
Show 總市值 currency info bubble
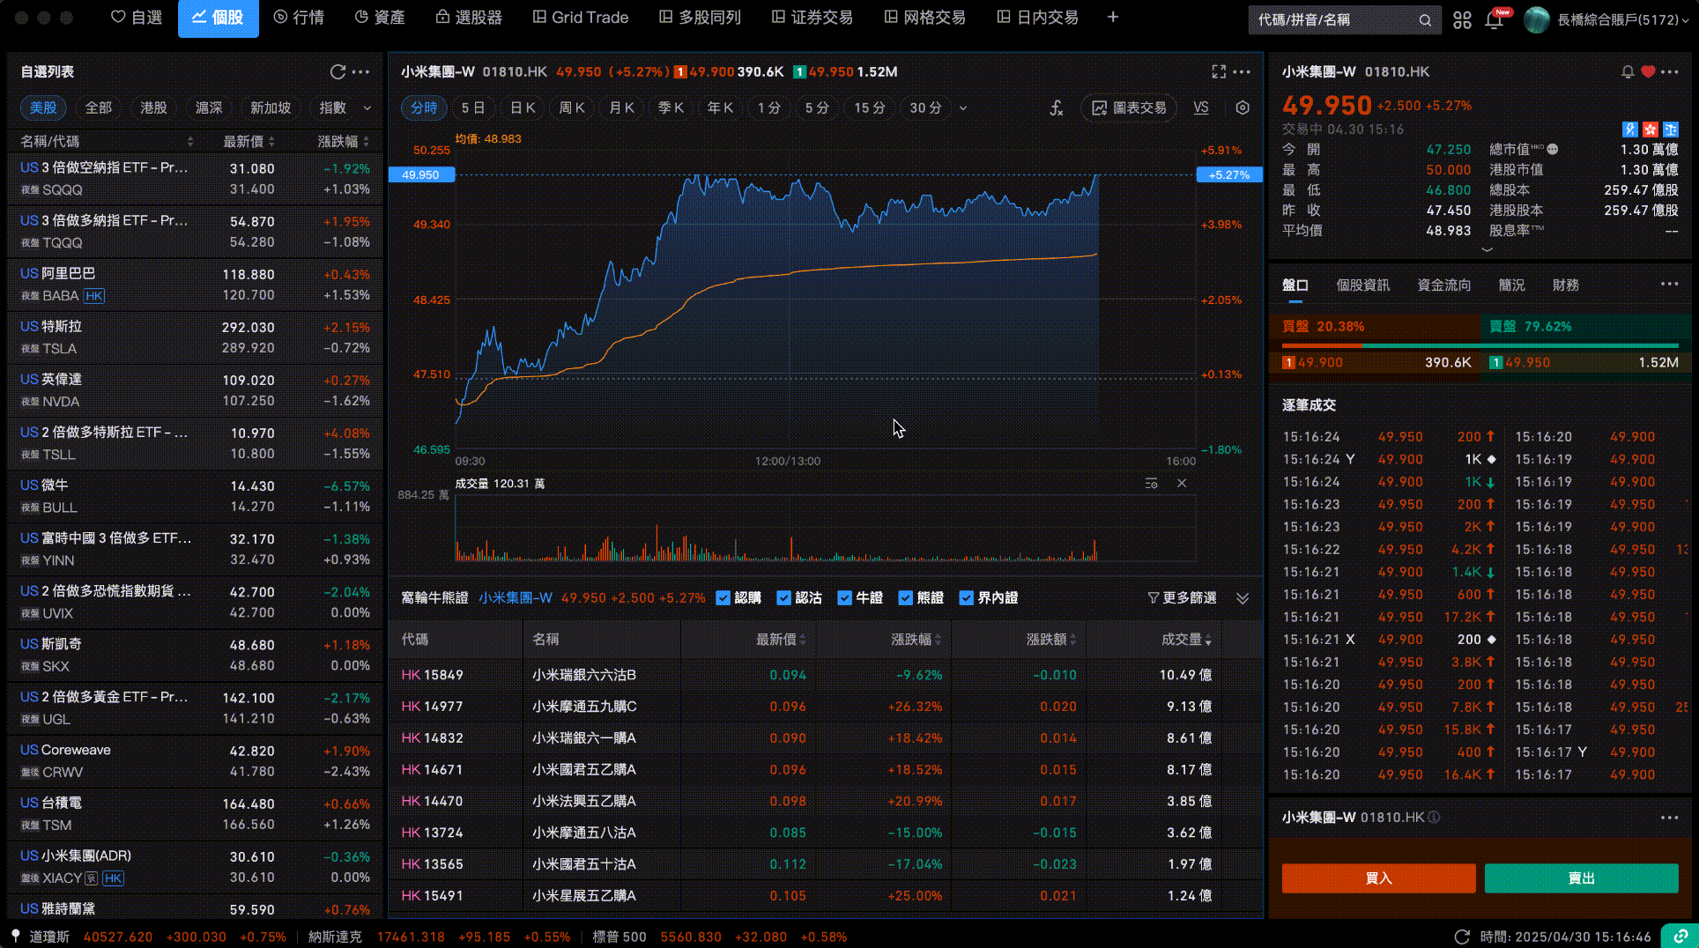click(x=1553, y=150)
